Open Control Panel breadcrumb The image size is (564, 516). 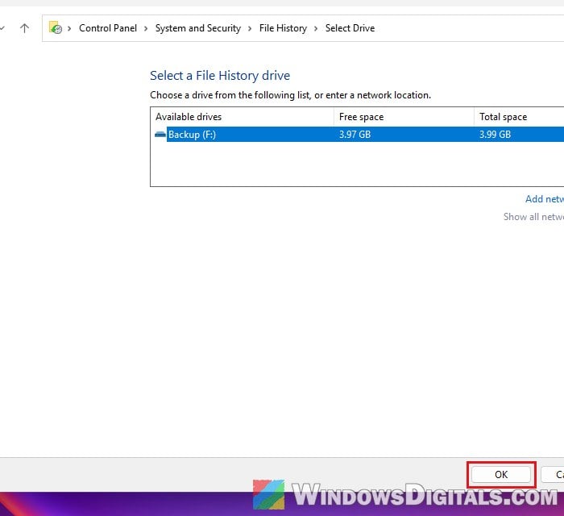pos(108,28)
